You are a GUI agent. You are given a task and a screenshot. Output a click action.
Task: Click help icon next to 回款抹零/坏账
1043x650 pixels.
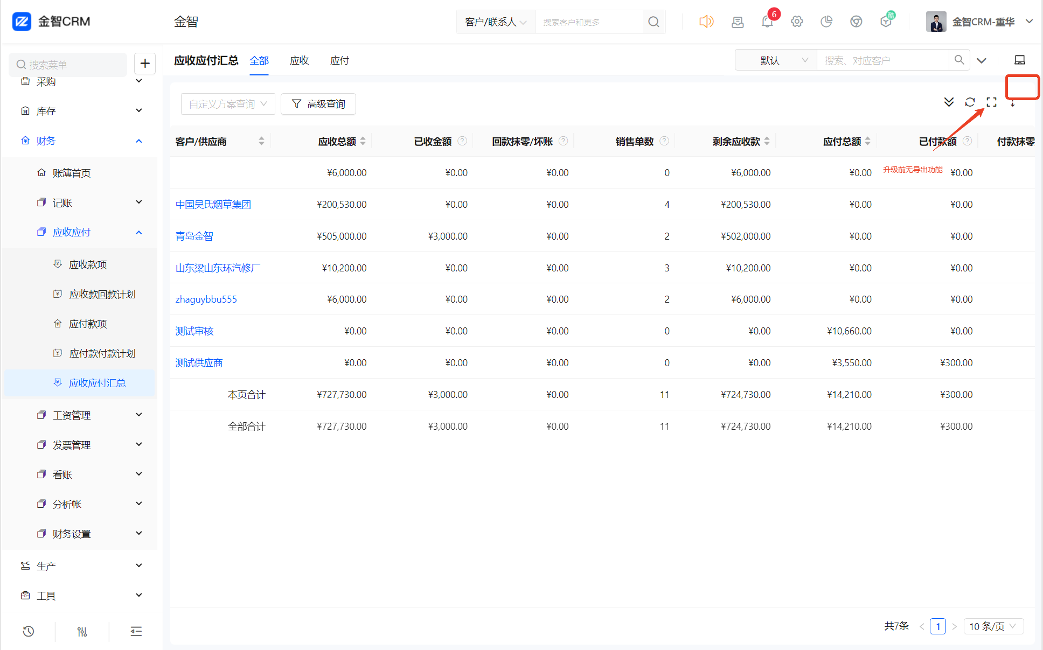click(563, 141)
